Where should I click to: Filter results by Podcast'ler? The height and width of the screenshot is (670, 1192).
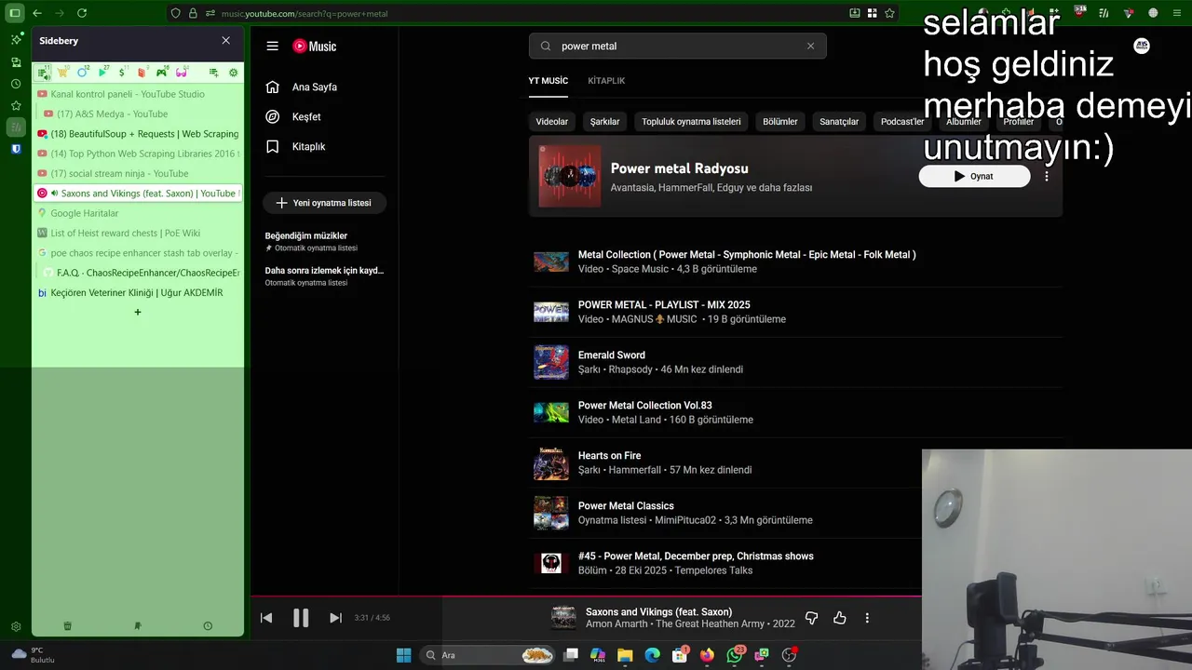click(x=902, y=122)
